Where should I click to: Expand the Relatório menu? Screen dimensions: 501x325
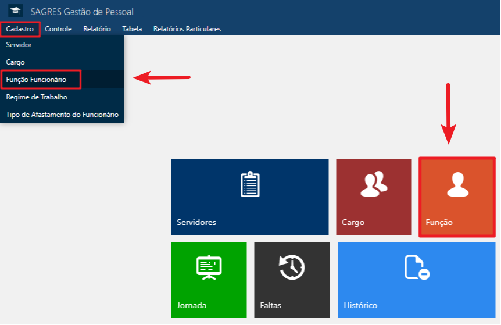pyautogui.click(x=96, y=28)
